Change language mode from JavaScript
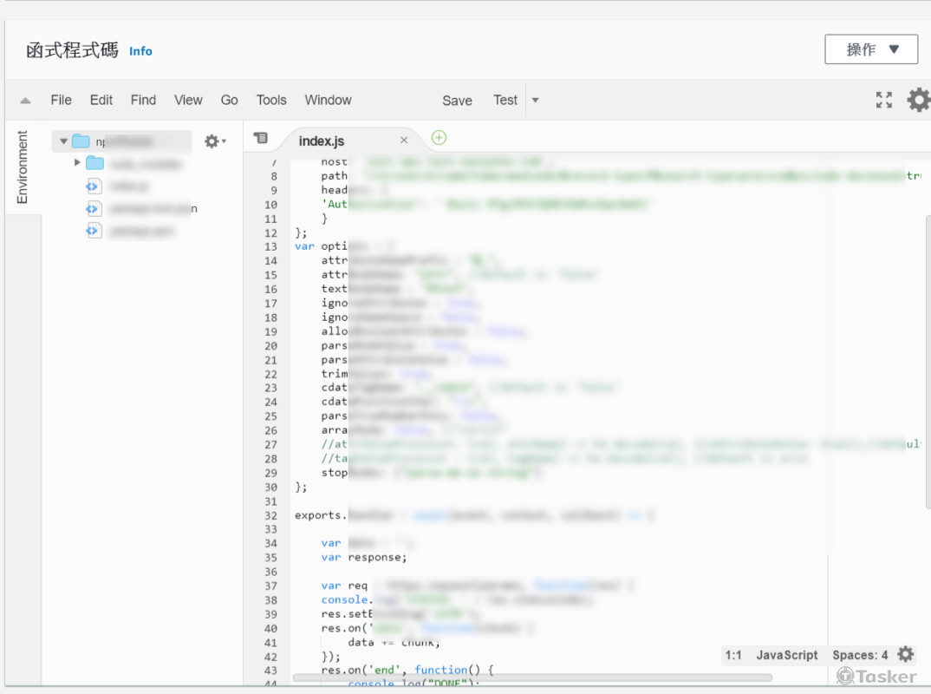The image size is (931, 694). coord(786,655)
